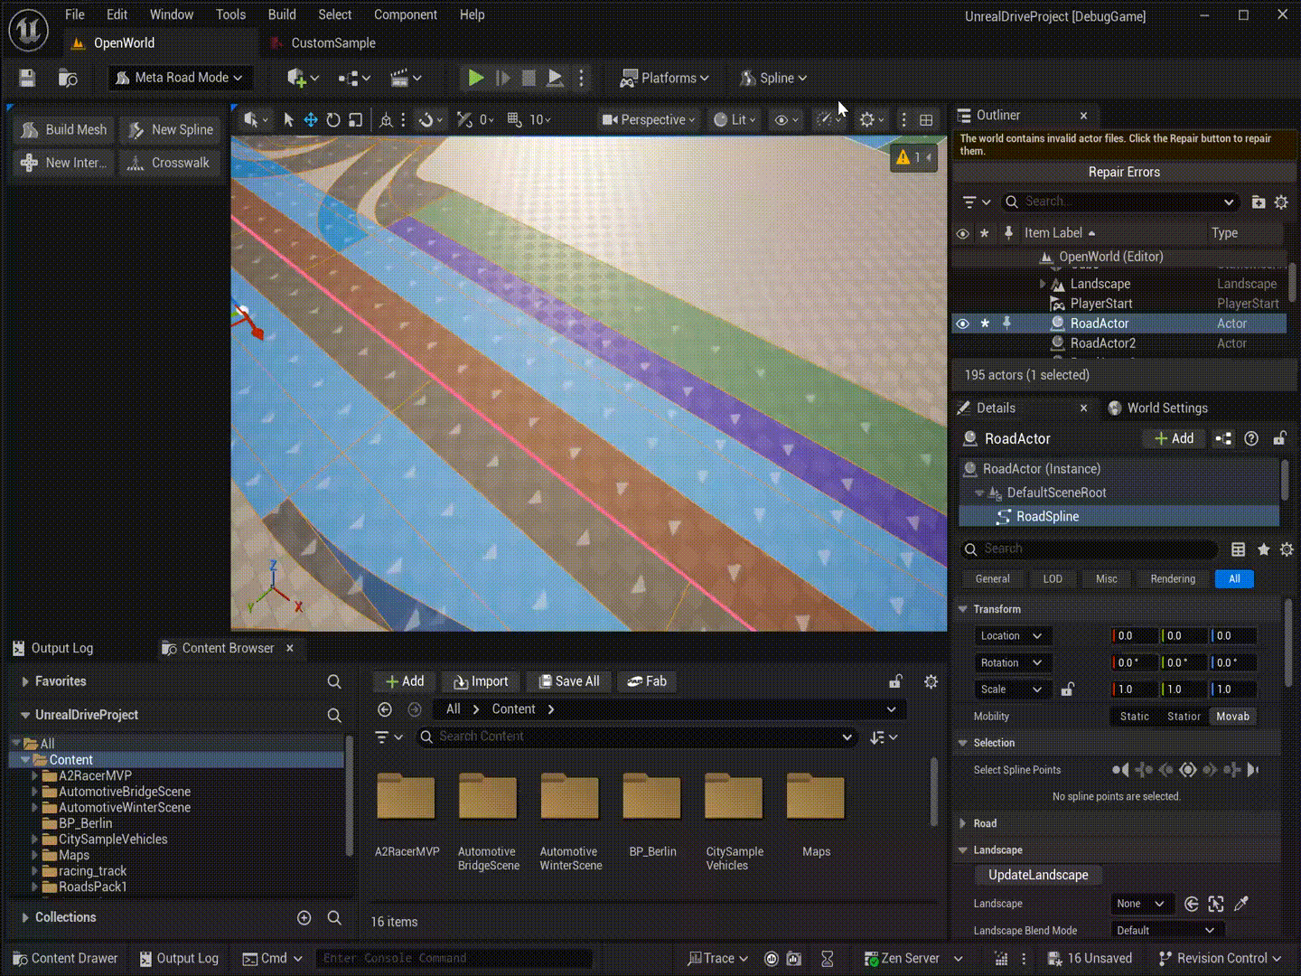Screen dimensions: 1301x976
Task: Choose the Select object arrow tool in viewport
Action: tap(288, 119)
